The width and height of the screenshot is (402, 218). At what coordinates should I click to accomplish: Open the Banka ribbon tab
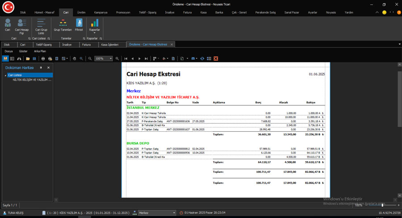219,13
